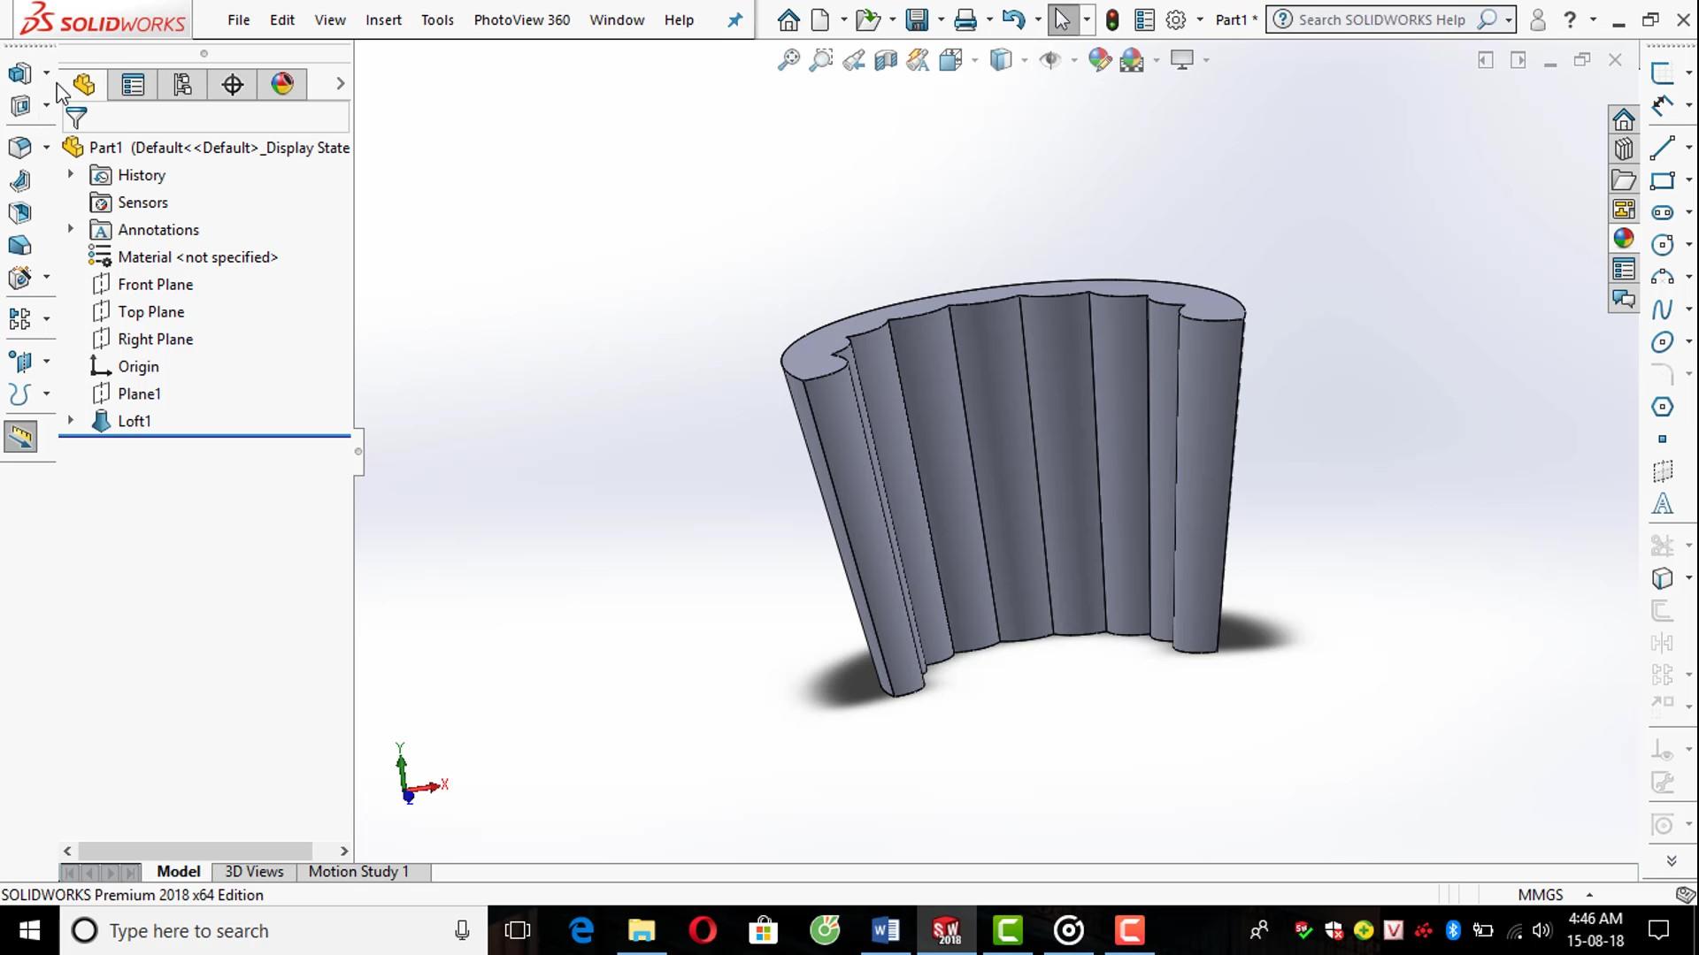Switch to the Motion Study 1 tab
This screenshot has height=955, width=1699.
(x=358, y=872)
